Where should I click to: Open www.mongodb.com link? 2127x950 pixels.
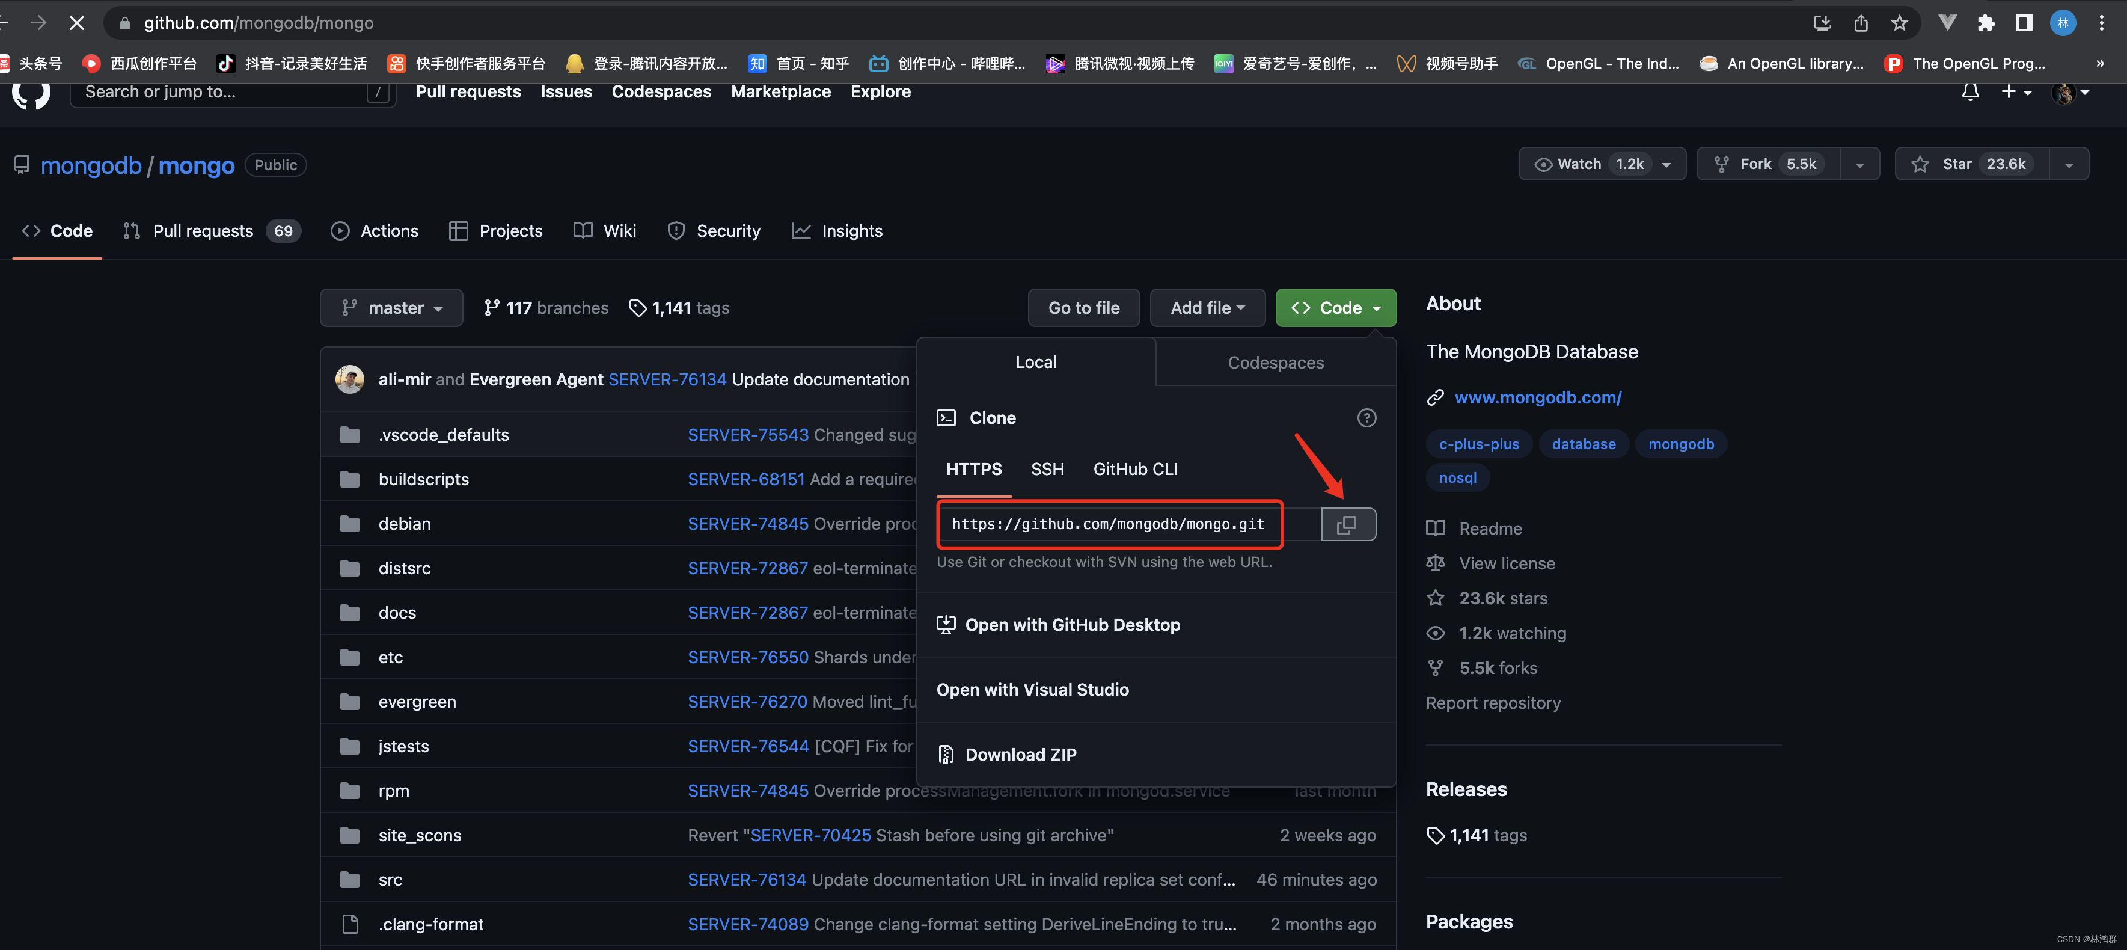click(1537, 397)
